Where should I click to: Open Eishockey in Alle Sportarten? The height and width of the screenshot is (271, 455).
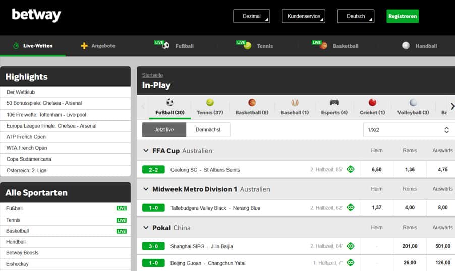tap(65, 264)
